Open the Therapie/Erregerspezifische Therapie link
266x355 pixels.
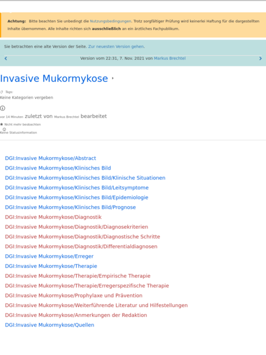tap(87, 286)
